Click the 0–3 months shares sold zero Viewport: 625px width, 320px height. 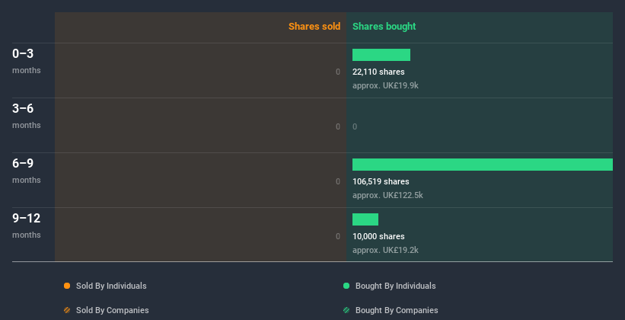[338, 72]
